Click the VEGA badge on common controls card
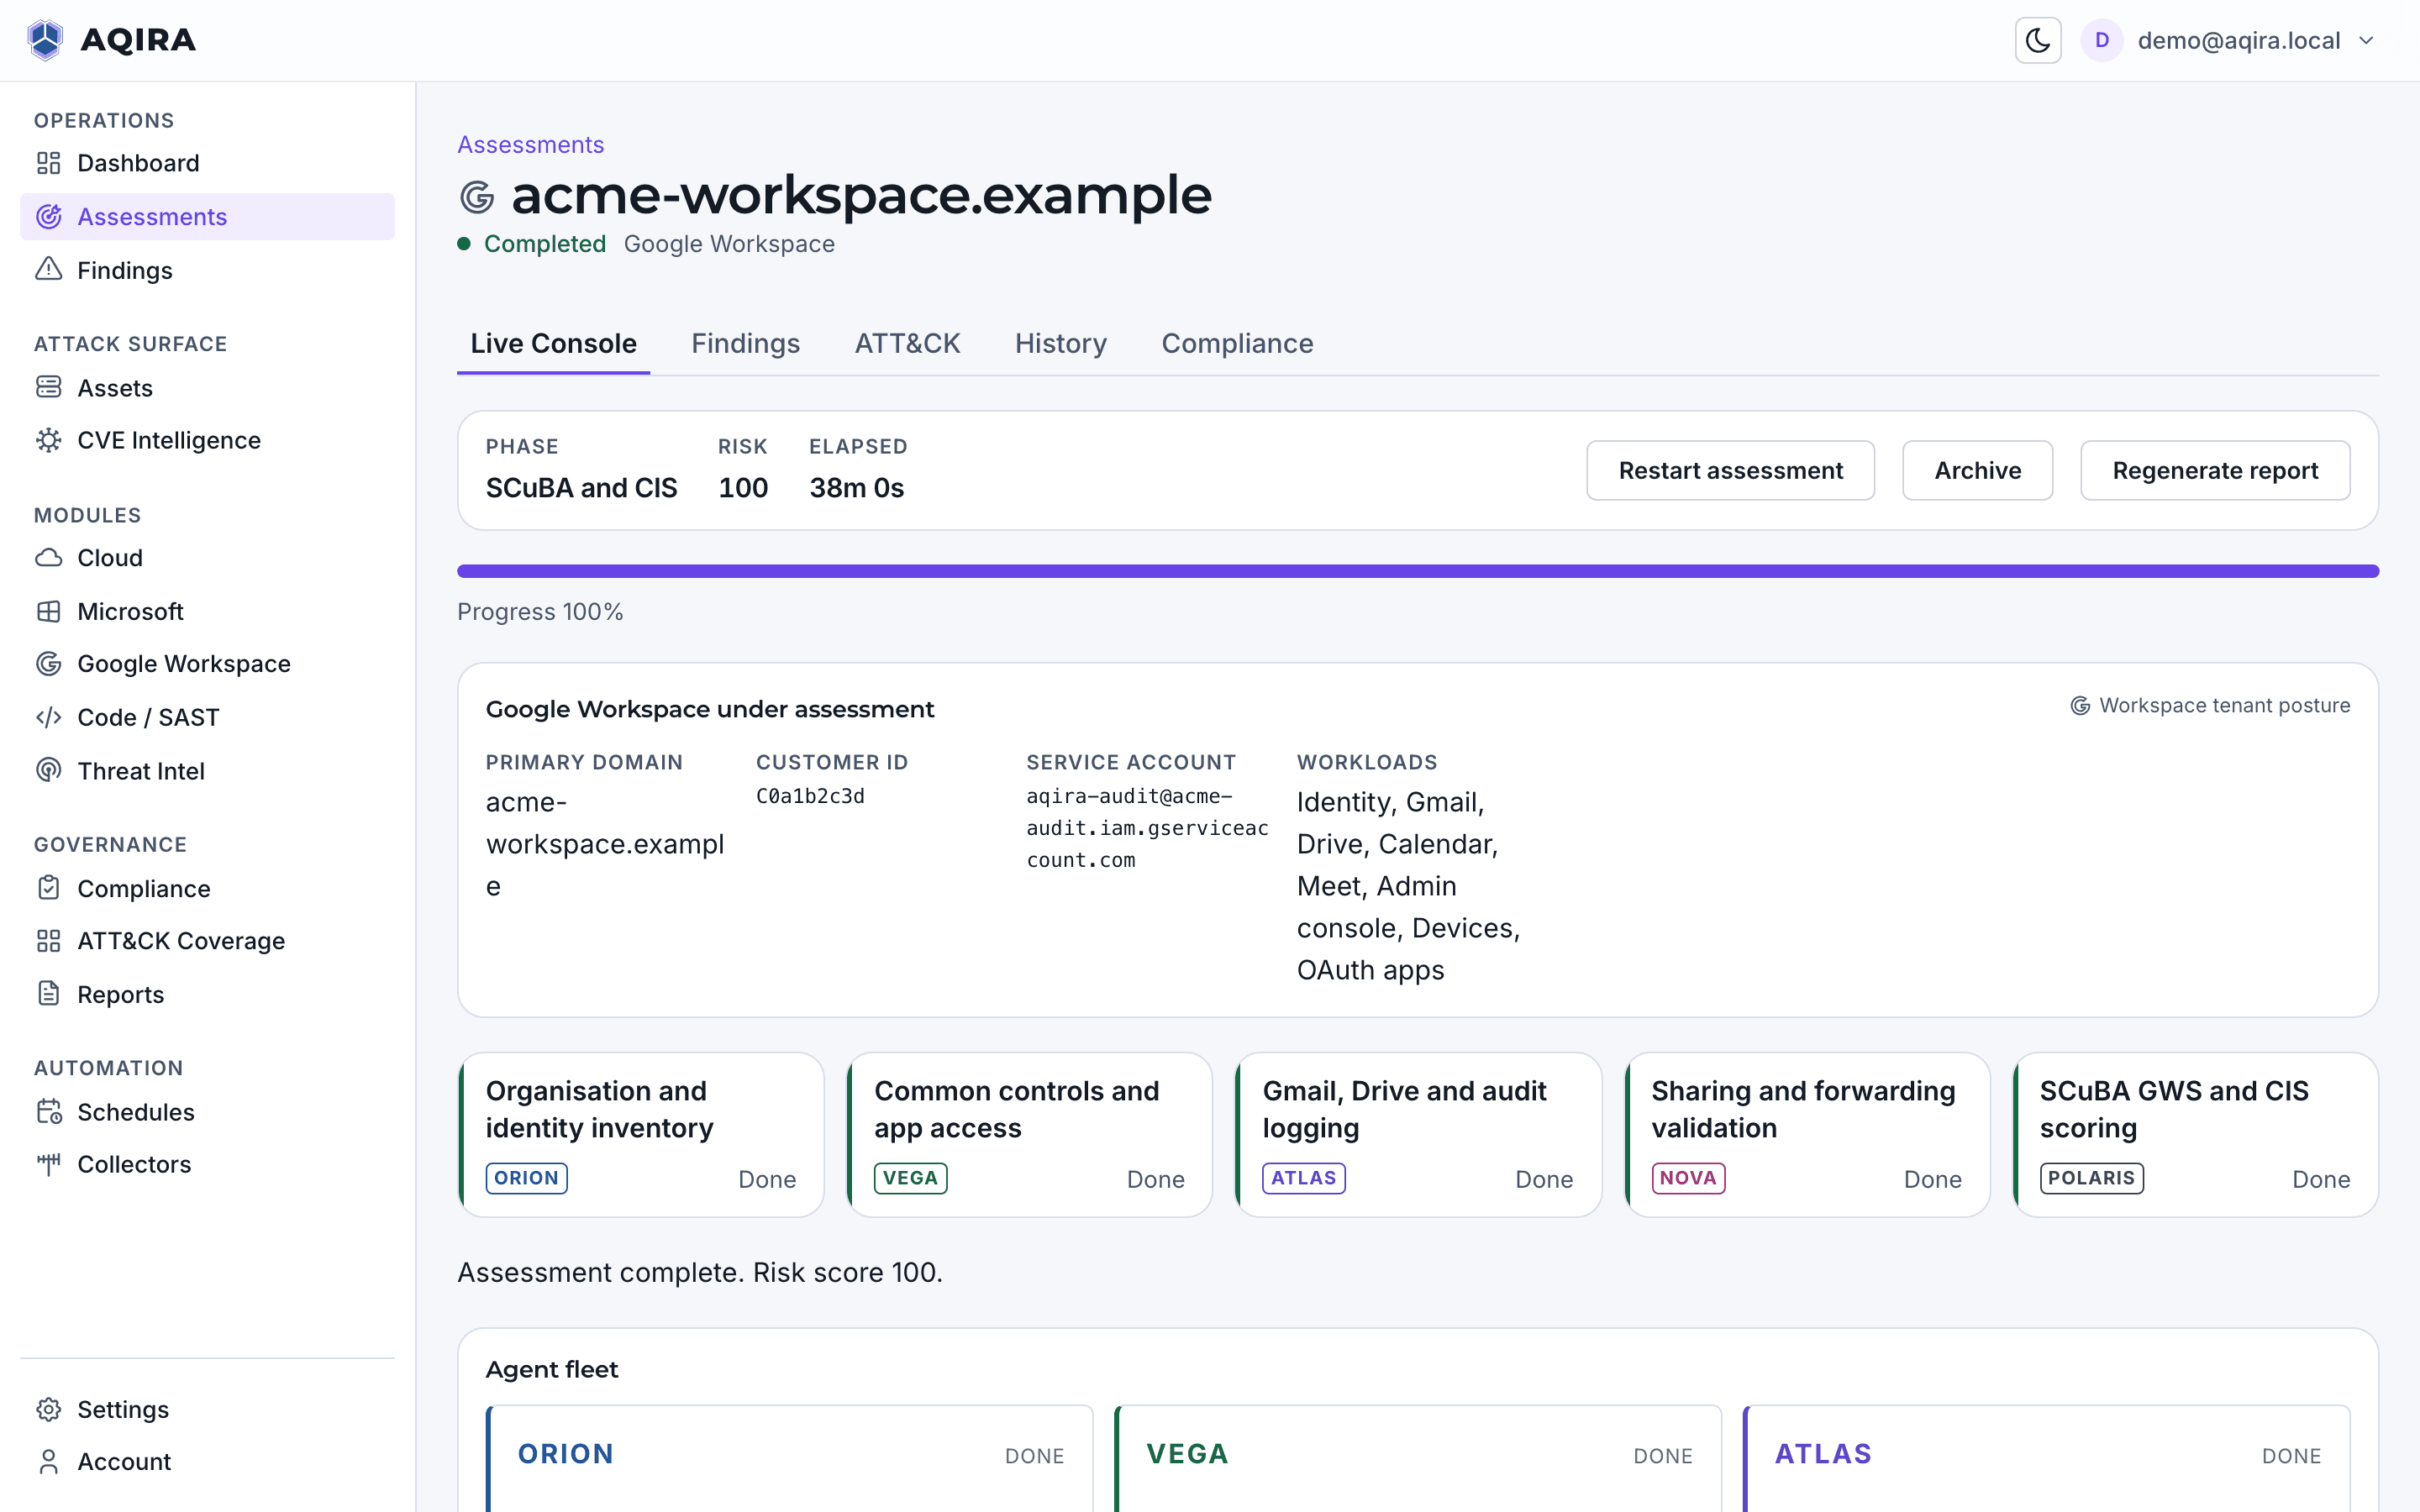The image size is (2420, 1512). point(910,1178)
